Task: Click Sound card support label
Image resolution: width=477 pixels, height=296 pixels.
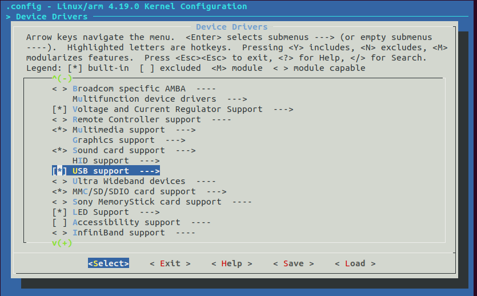Action: tap(119, 151)
